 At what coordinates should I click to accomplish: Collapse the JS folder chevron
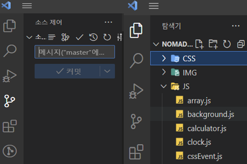tap(164, 86)
